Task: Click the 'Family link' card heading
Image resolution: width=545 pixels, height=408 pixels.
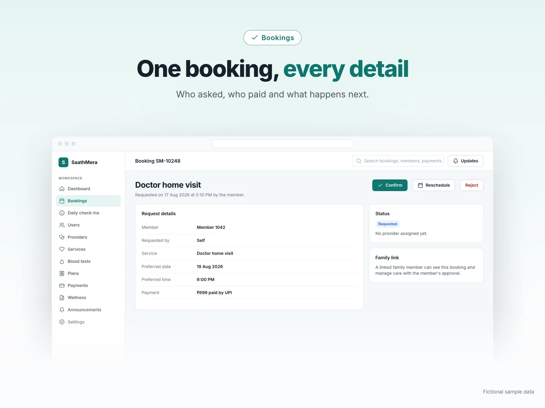Action: (387, 258)
